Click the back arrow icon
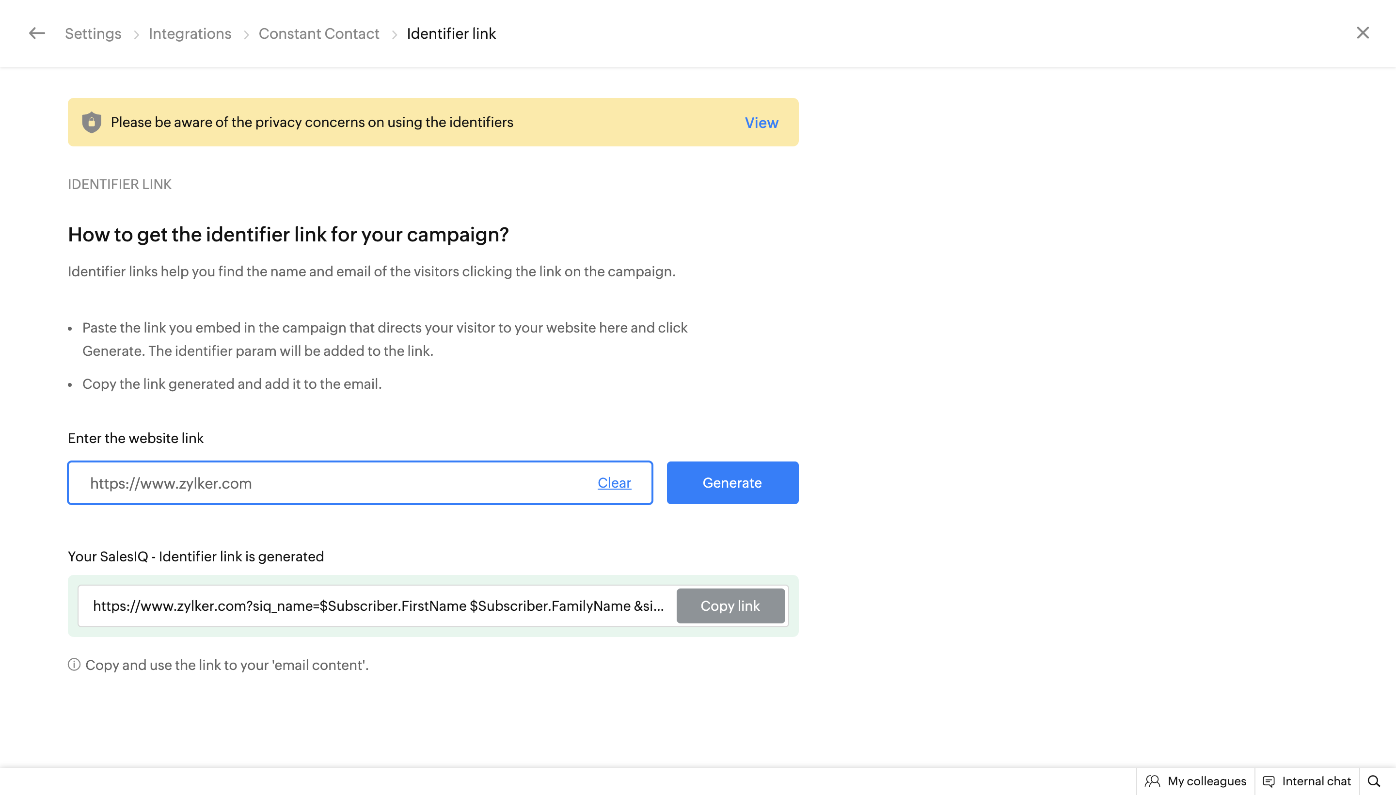The image size is (1396, 795). click(x=36, y=33)
